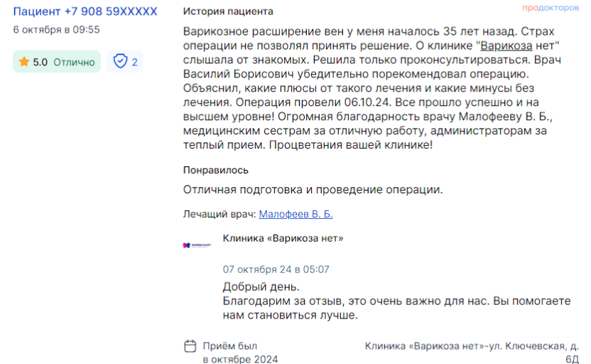Click the Лечащий врач label

pos(219,214)
